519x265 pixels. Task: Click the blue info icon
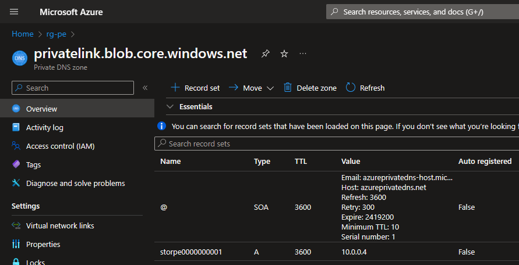pos(161,126)
